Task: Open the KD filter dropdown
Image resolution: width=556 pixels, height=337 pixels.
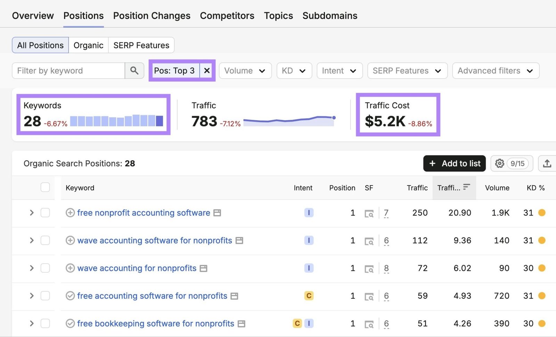Action: click(294, 71)
